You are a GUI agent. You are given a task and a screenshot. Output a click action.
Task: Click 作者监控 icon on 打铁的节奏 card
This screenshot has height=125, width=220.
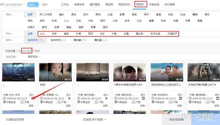tap(190, 102)
